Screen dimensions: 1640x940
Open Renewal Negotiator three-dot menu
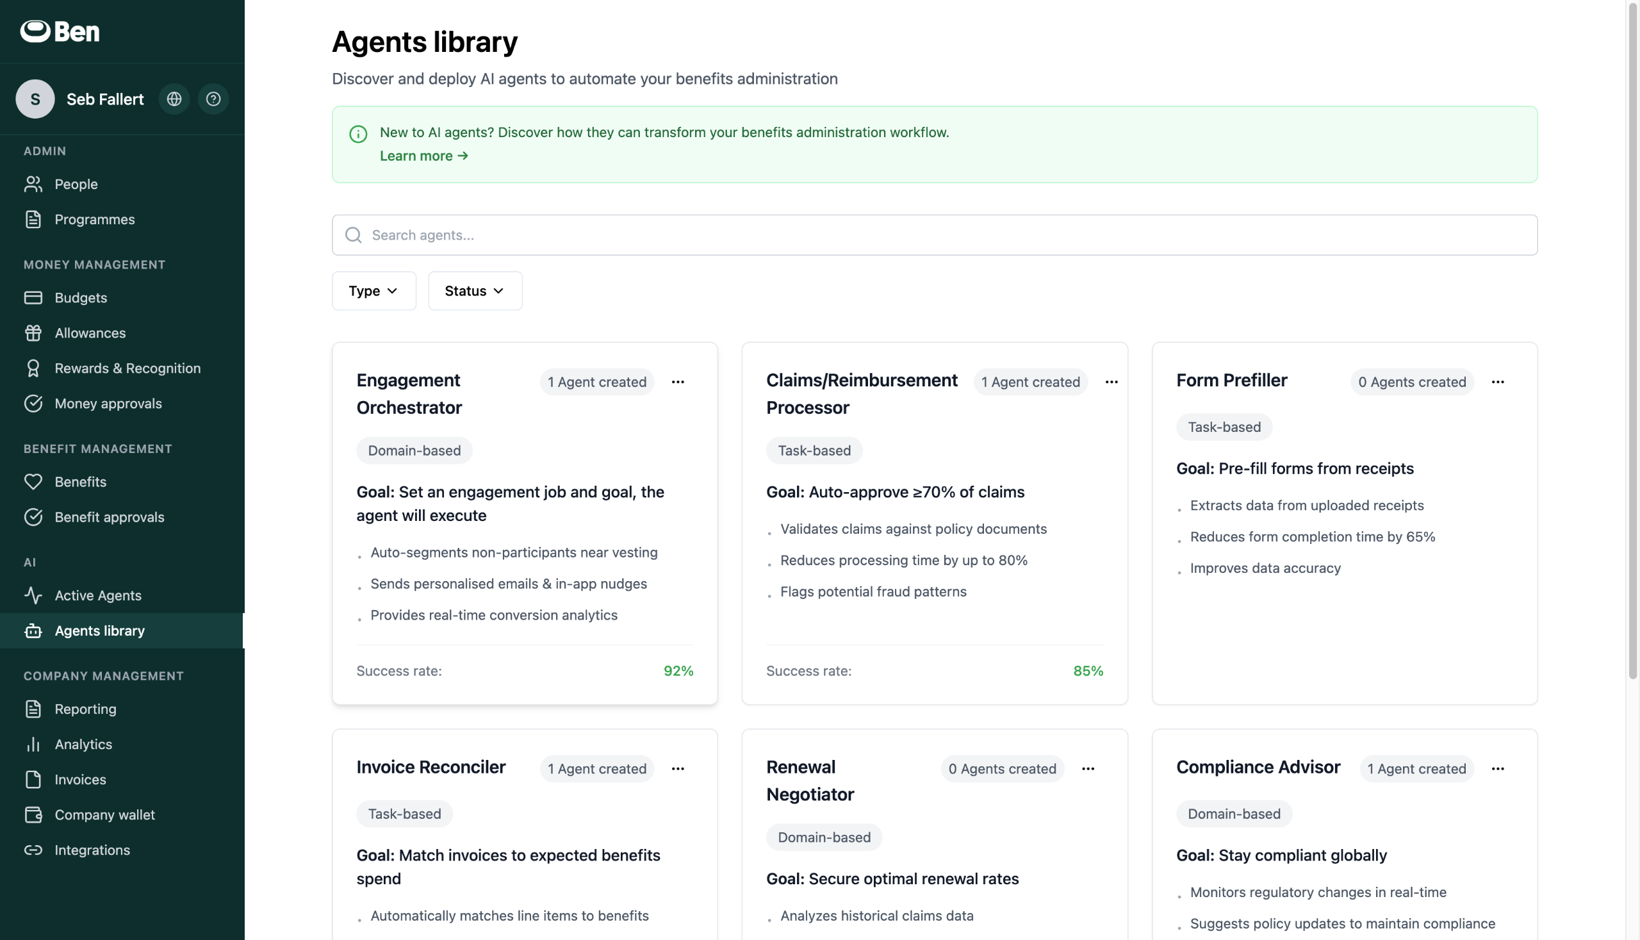1088,768
